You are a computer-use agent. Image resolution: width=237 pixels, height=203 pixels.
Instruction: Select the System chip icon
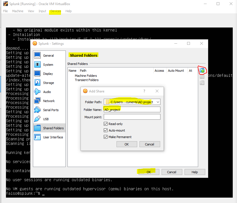point(37,65)
